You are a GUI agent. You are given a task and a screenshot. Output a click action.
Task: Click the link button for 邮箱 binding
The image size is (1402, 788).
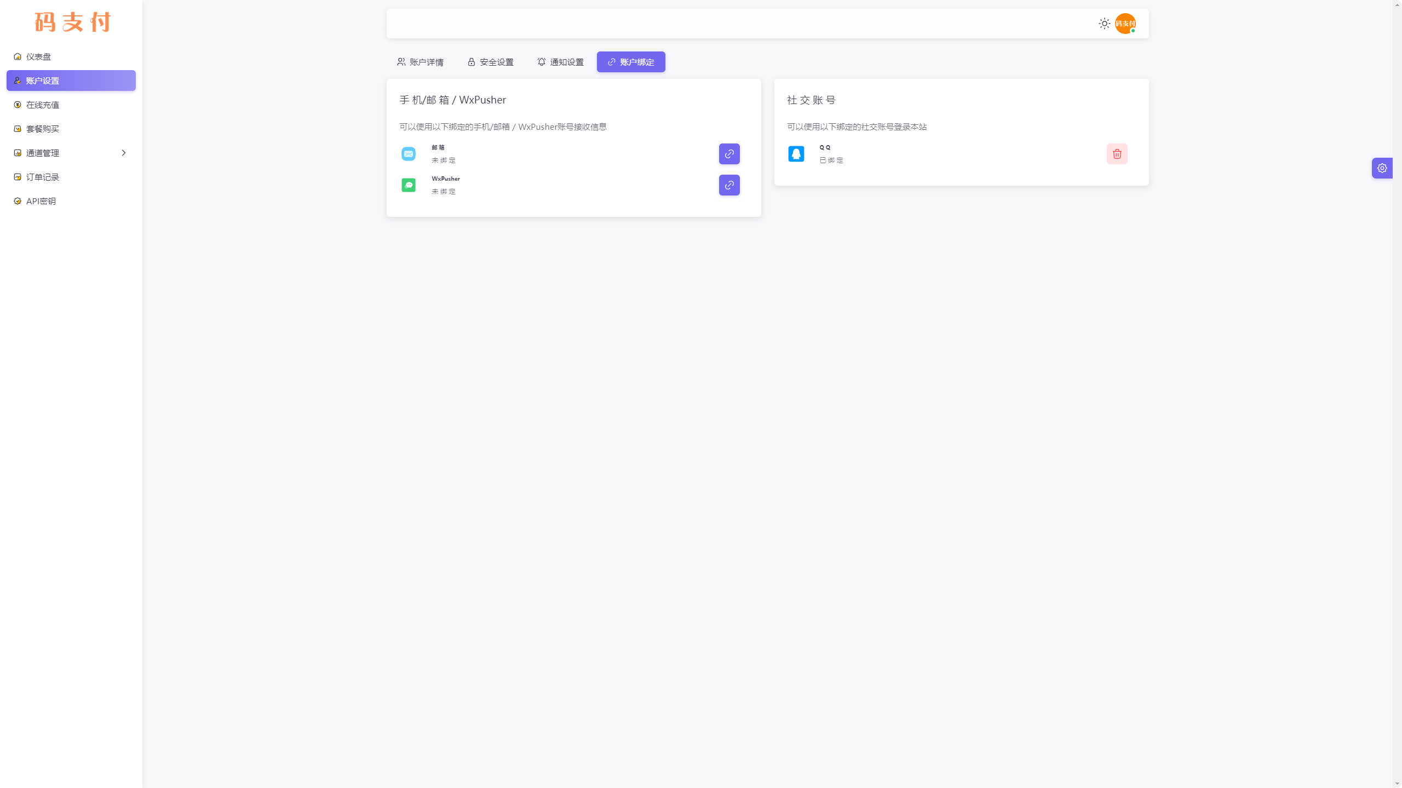[729, 154]
